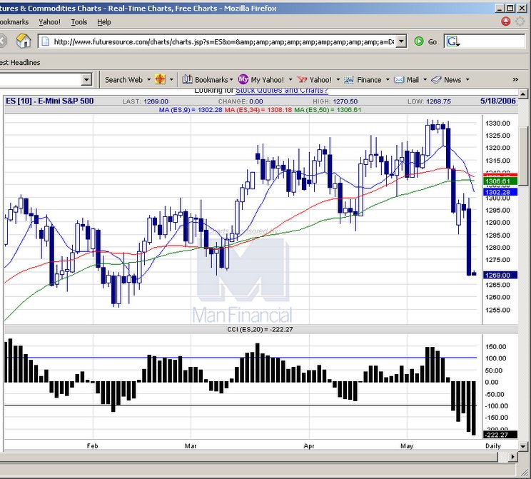The height and width of the screenshot is (479, 531).
Task: Click the Mail envelope icon
Action: pyautogui.click(x=399, y=80)
